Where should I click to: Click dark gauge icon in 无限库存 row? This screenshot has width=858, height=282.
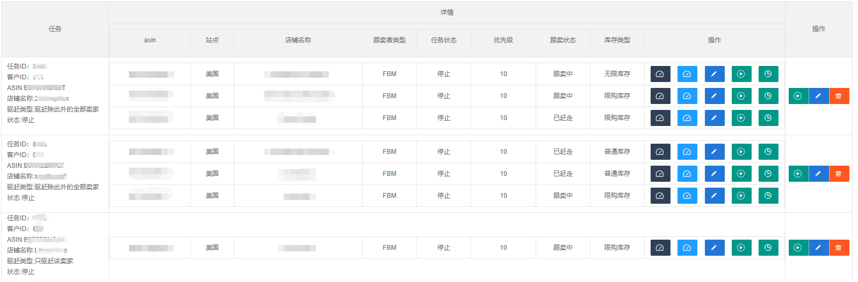(x=660, y=74)
